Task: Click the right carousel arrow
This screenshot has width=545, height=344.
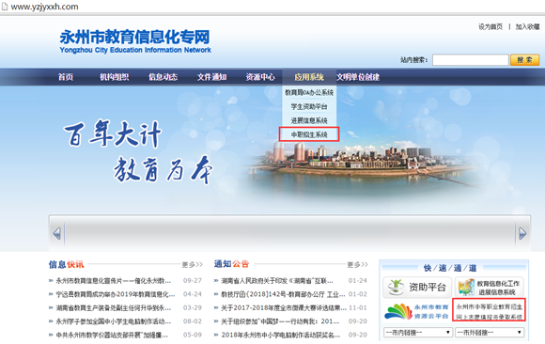Action: tap(522, 233)
